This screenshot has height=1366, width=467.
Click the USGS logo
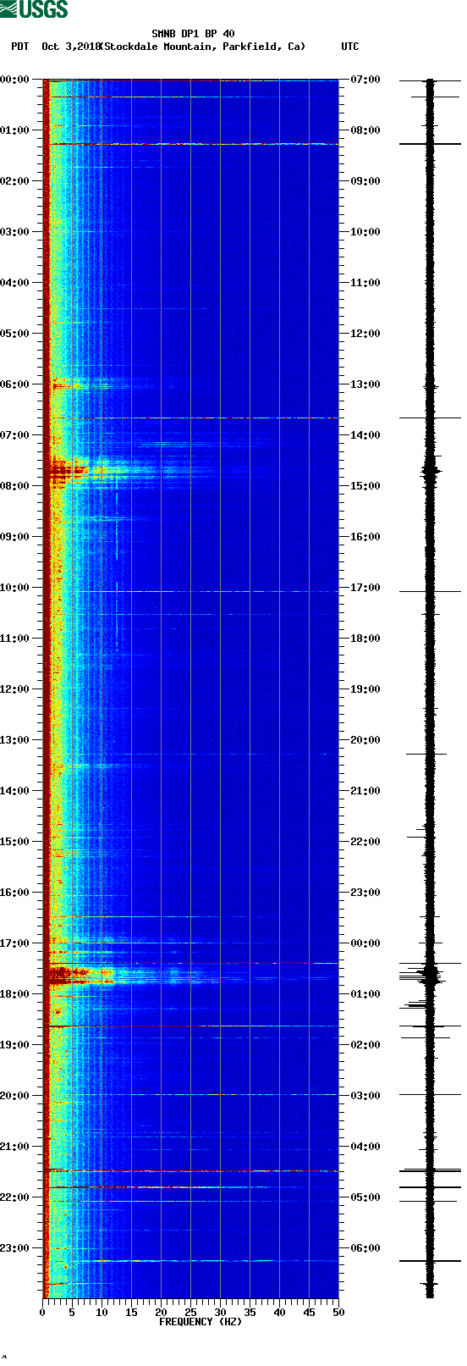point(34,9)
